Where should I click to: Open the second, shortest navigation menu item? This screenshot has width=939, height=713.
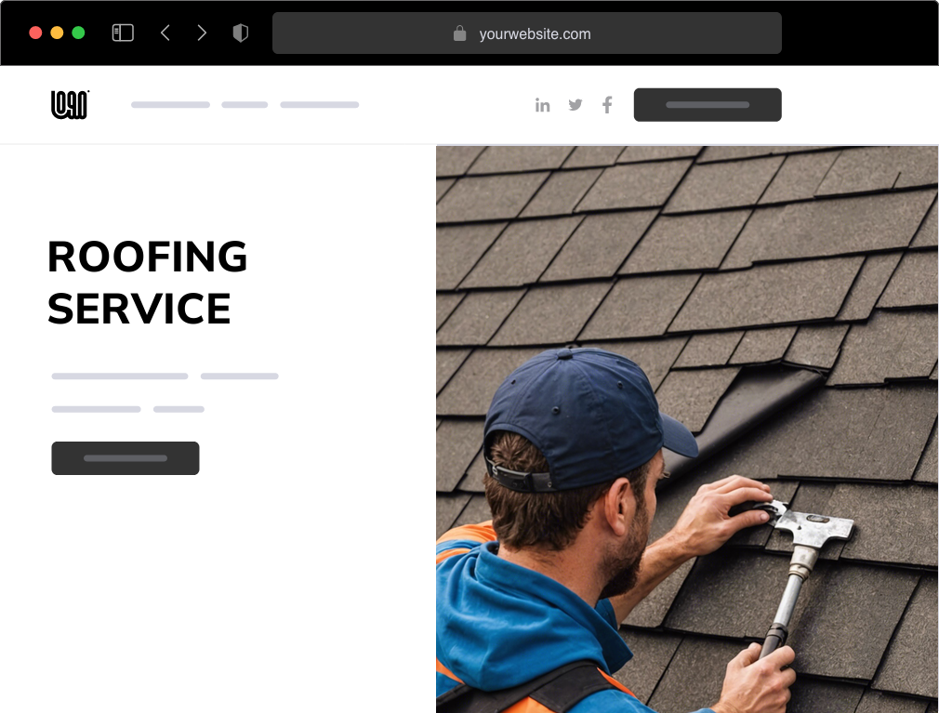(x=245, y=105)
